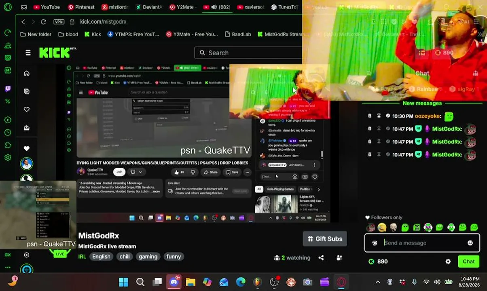
Task: Reload the kick.com page
Action: [x=43, y=21]
